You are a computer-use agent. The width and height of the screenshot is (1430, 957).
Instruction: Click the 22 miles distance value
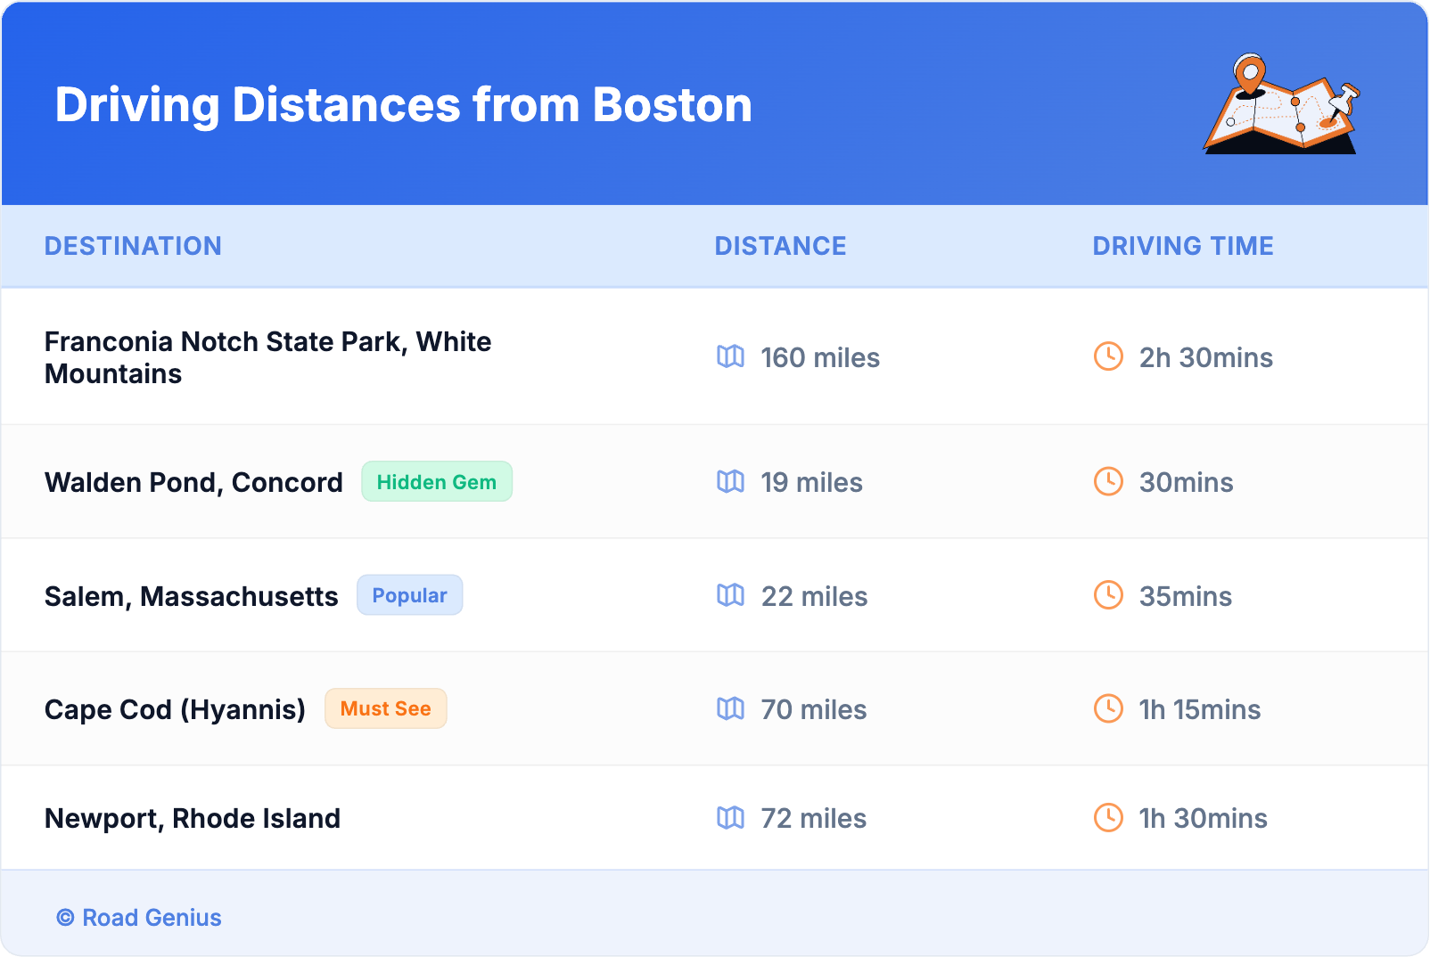[x=814, y=596]
